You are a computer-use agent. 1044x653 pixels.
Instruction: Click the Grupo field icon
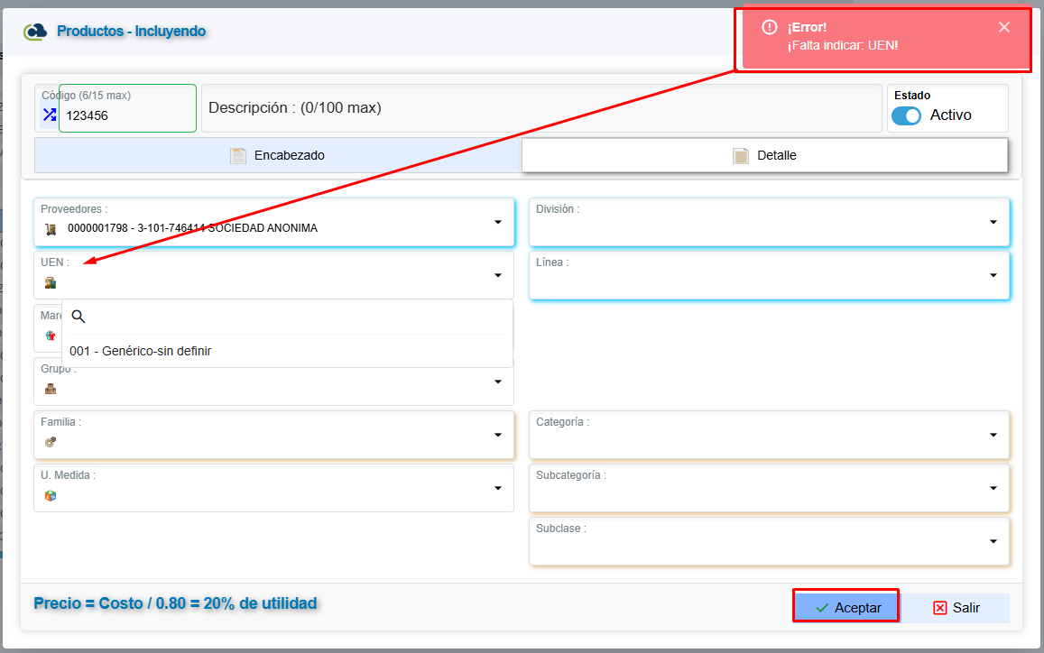click(51, 389)
